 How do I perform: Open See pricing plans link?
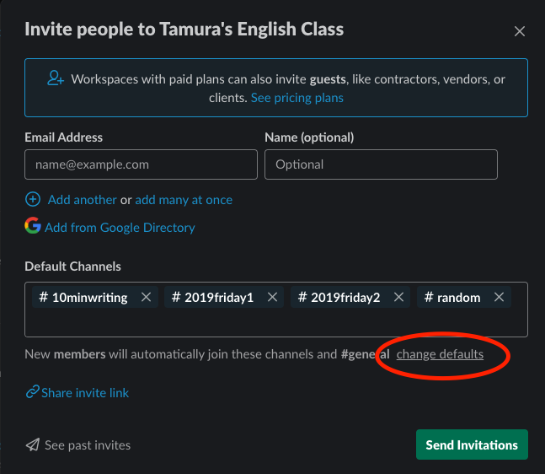pos(297,98)
